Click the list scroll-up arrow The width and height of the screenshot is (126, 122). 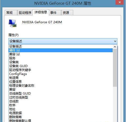[115, 47]
